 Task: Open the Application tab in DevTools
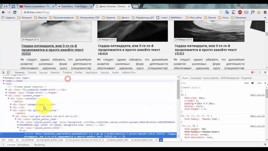click(x=91, y=73)
